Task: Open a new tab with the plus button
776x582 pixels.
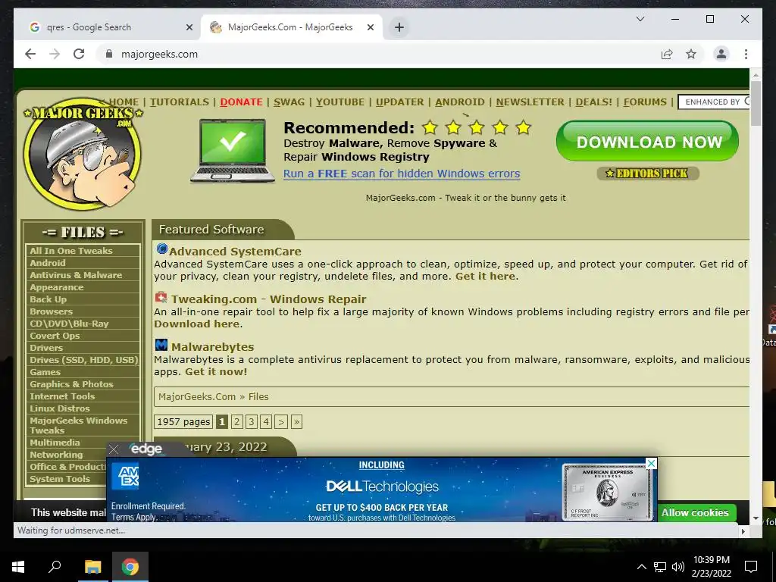Action: [399, 27]
